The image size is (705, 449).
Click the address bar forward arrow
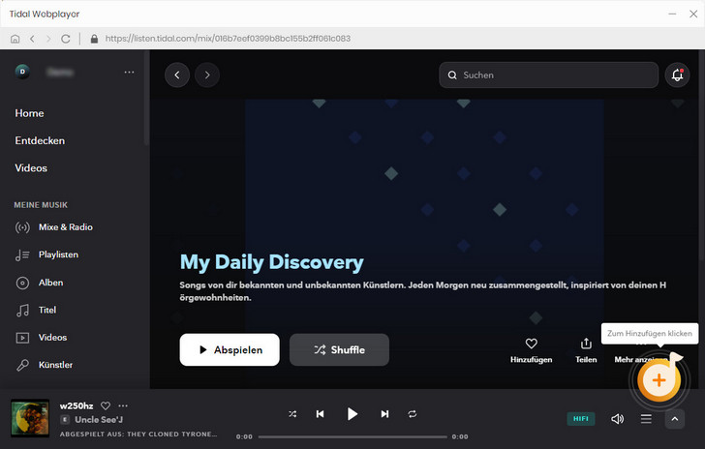click(48, 39)
